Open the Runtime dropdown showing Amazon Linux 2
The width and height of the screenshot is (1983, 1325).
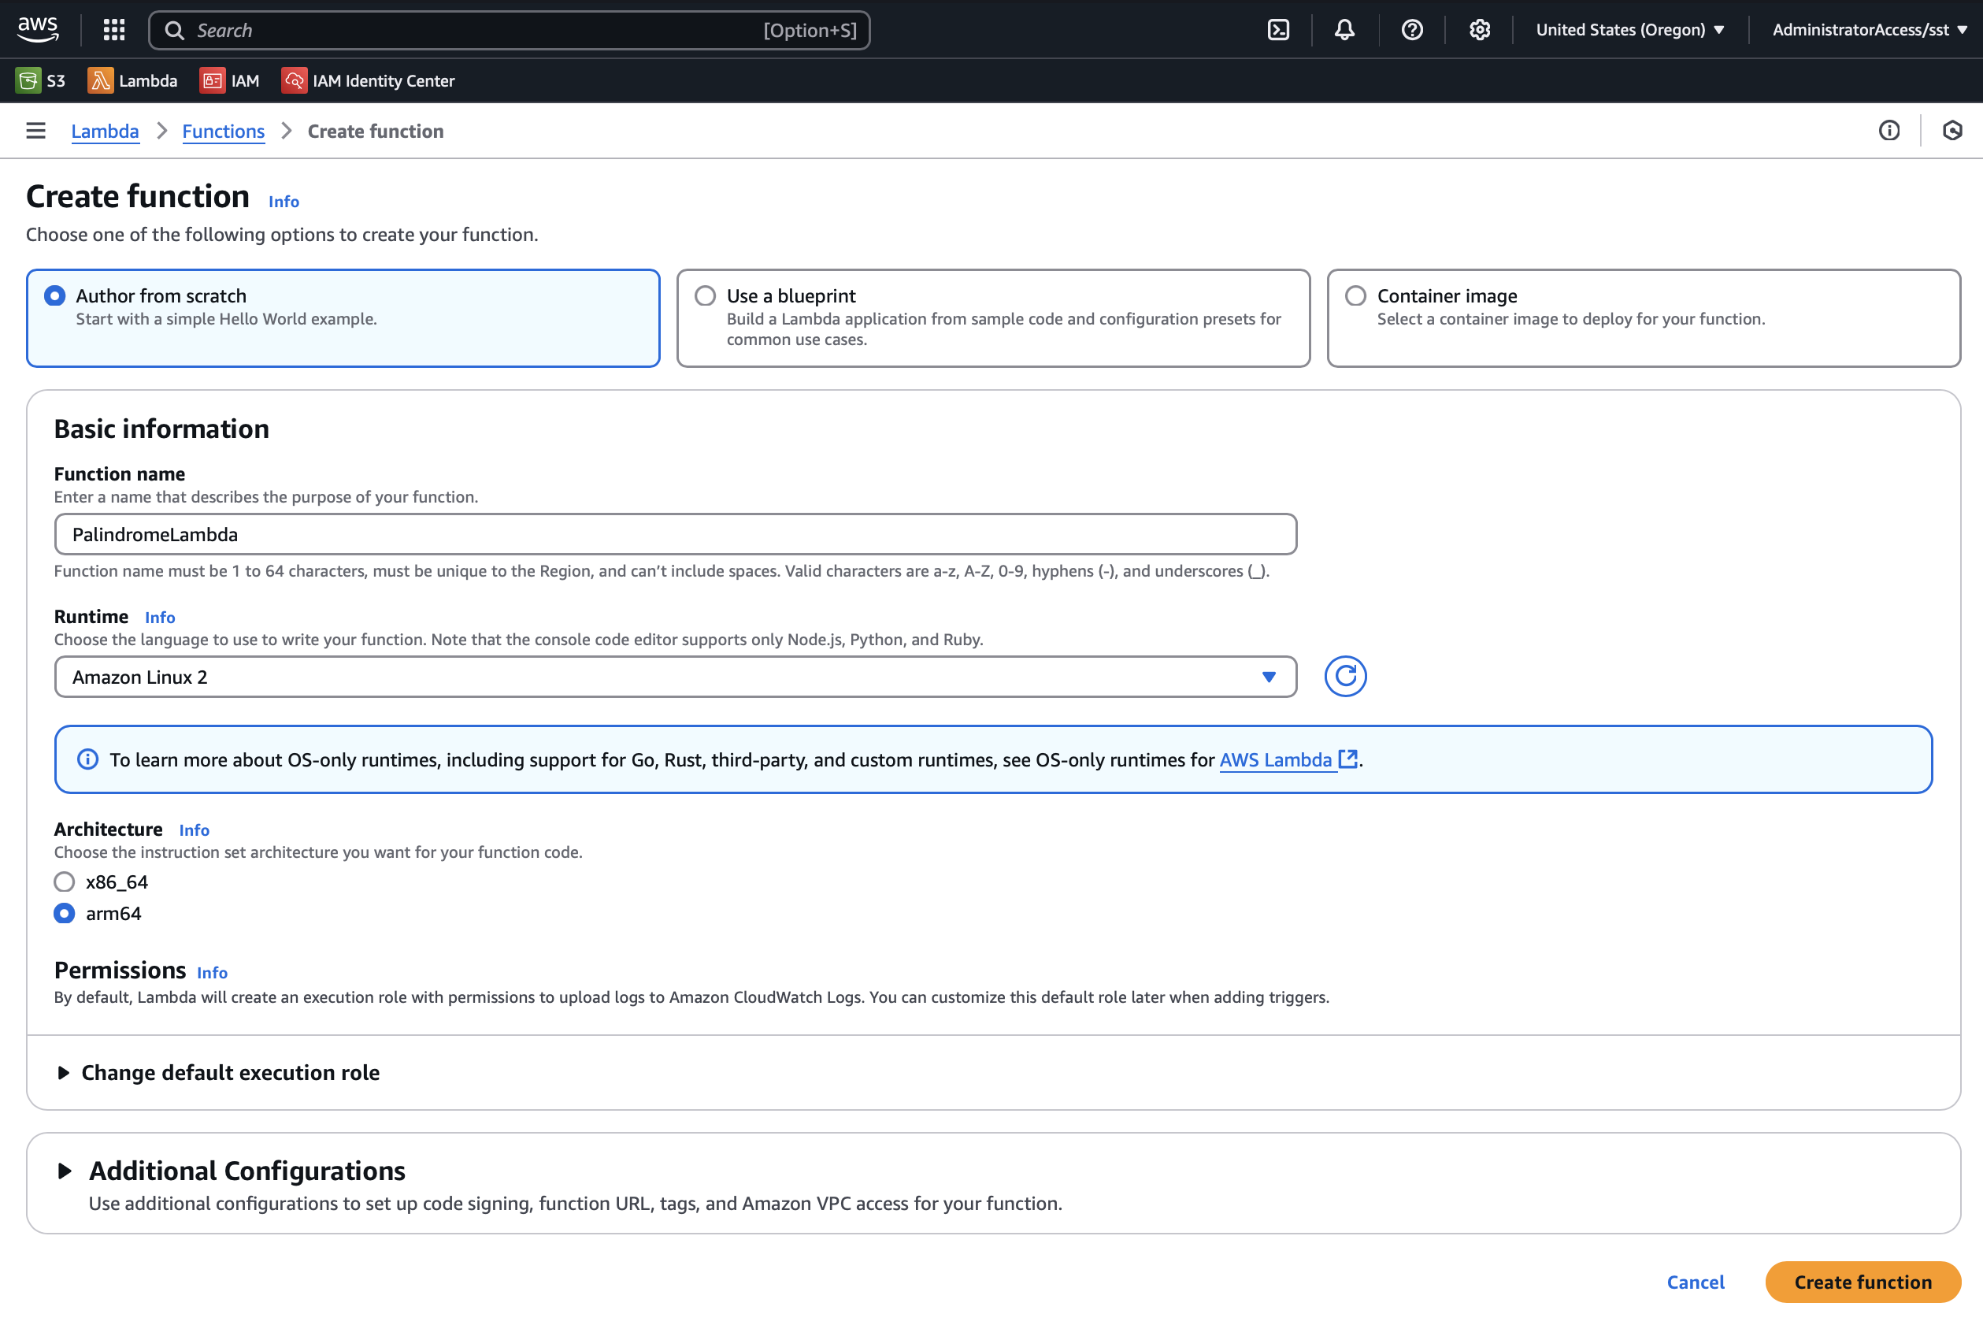click(x=675, y=677)
